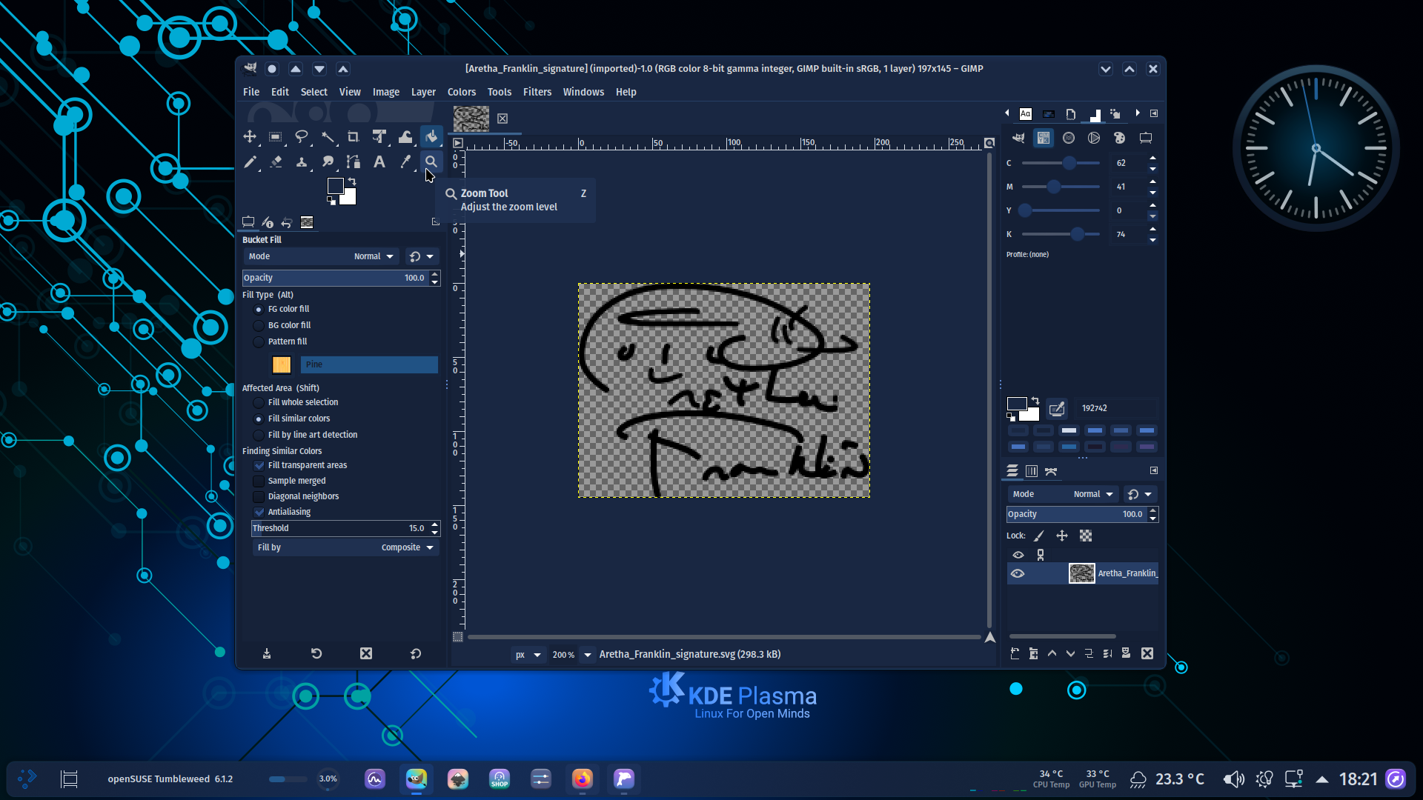Select the Color Picker eyedropper tool

[x=405, y=162]
